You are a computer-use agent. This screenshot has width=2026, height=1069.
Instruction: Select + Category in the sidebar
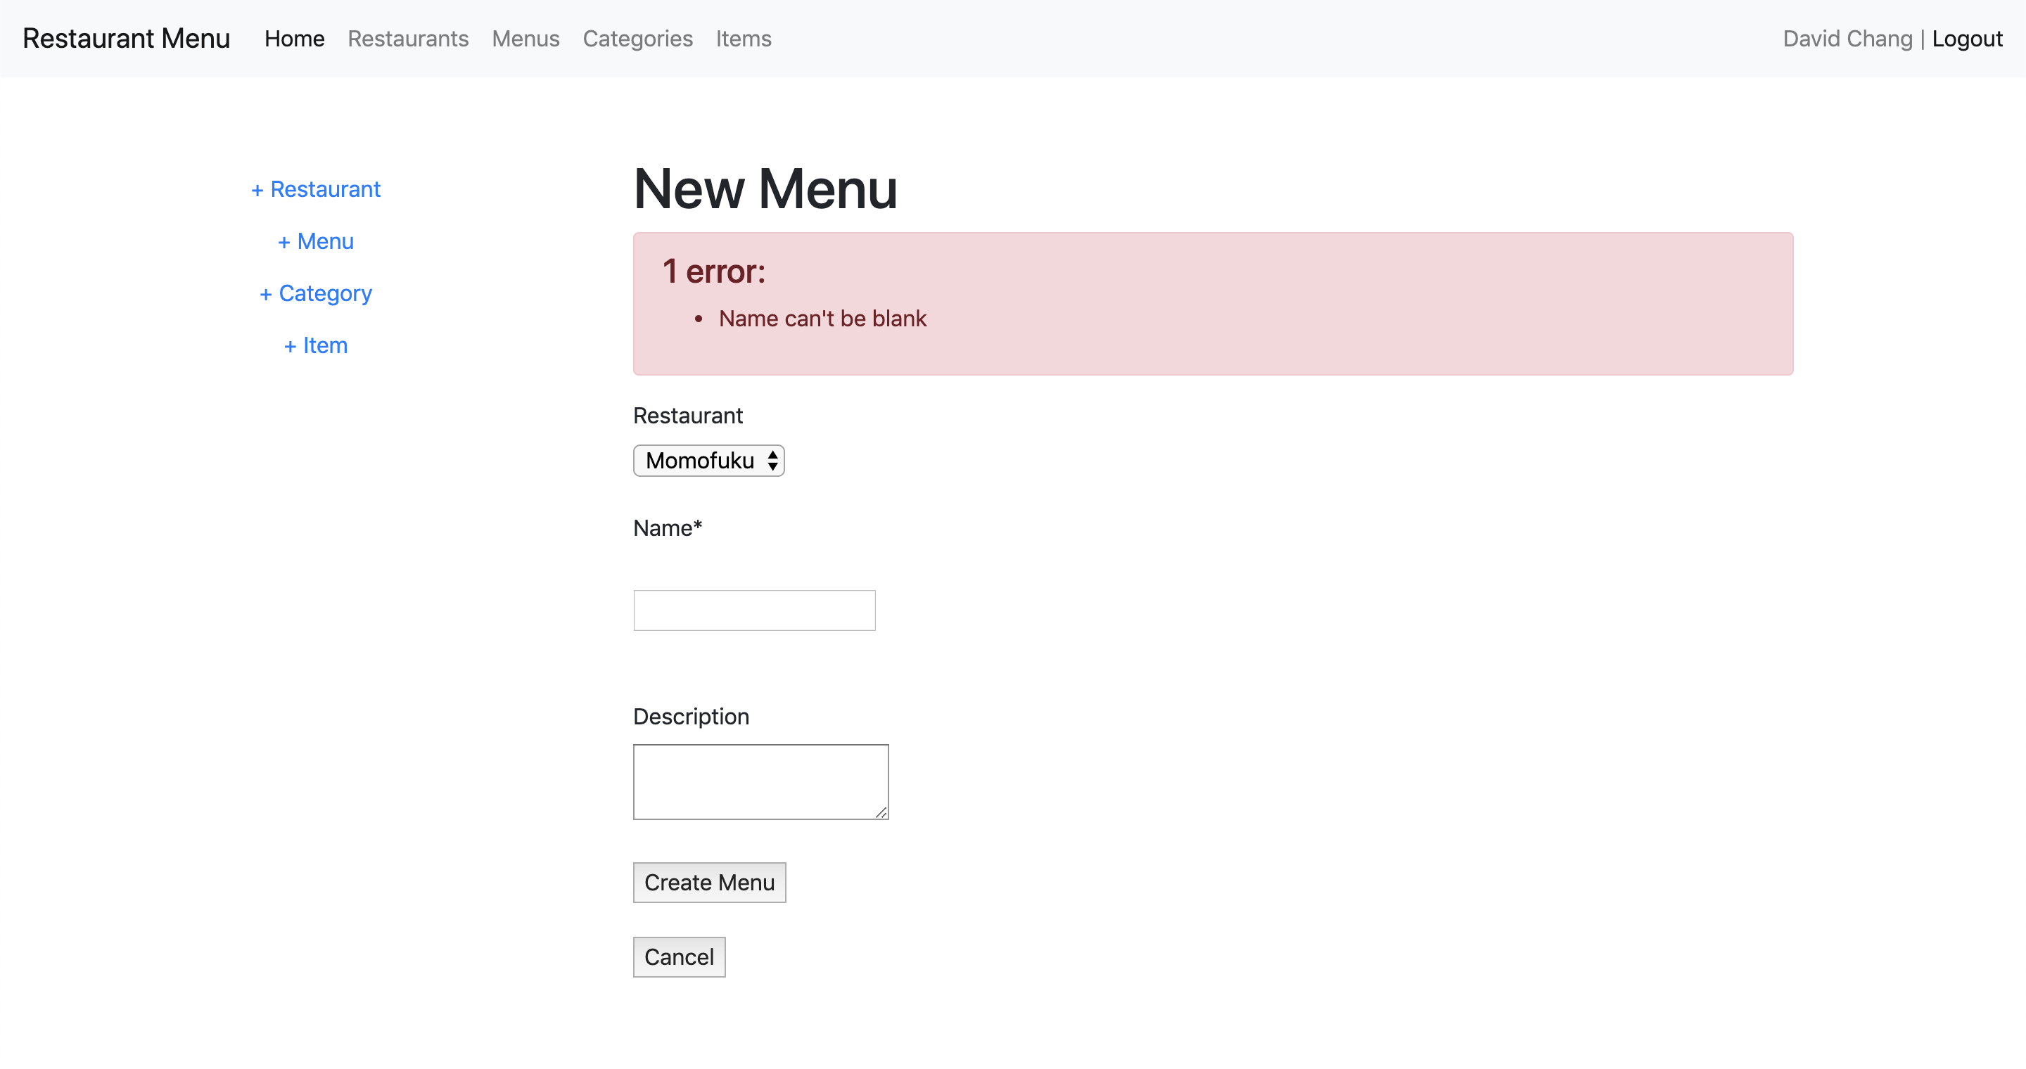(315, 293)
